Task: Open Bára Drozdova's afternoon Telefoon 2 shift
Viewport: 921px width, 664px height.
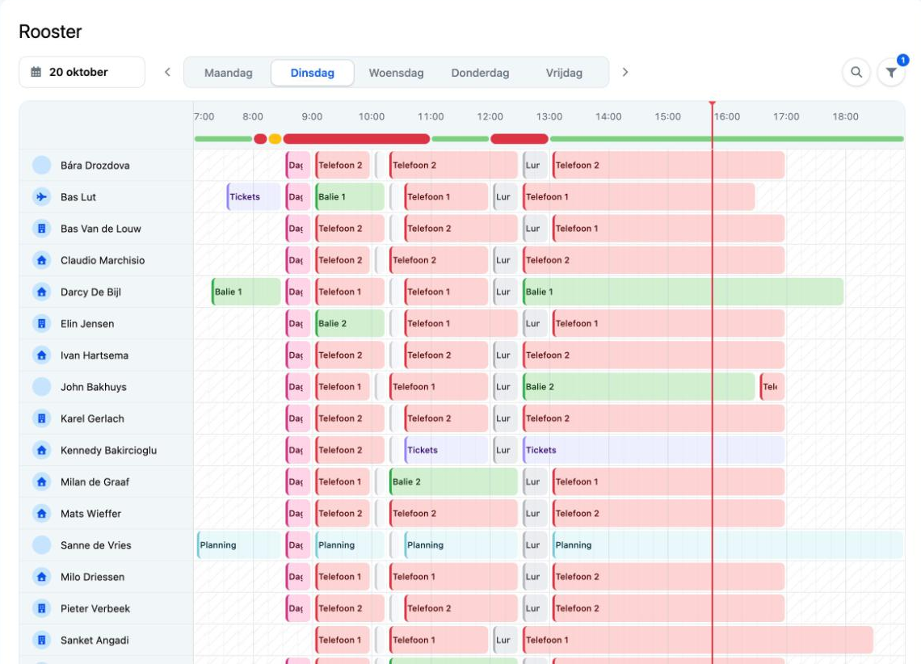Action: point(668,165)
